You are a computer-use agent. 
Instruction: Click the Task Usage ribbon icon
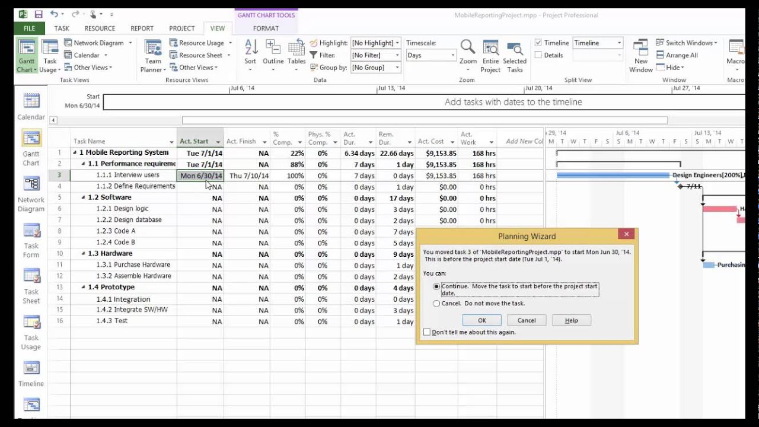click(50, 56)
